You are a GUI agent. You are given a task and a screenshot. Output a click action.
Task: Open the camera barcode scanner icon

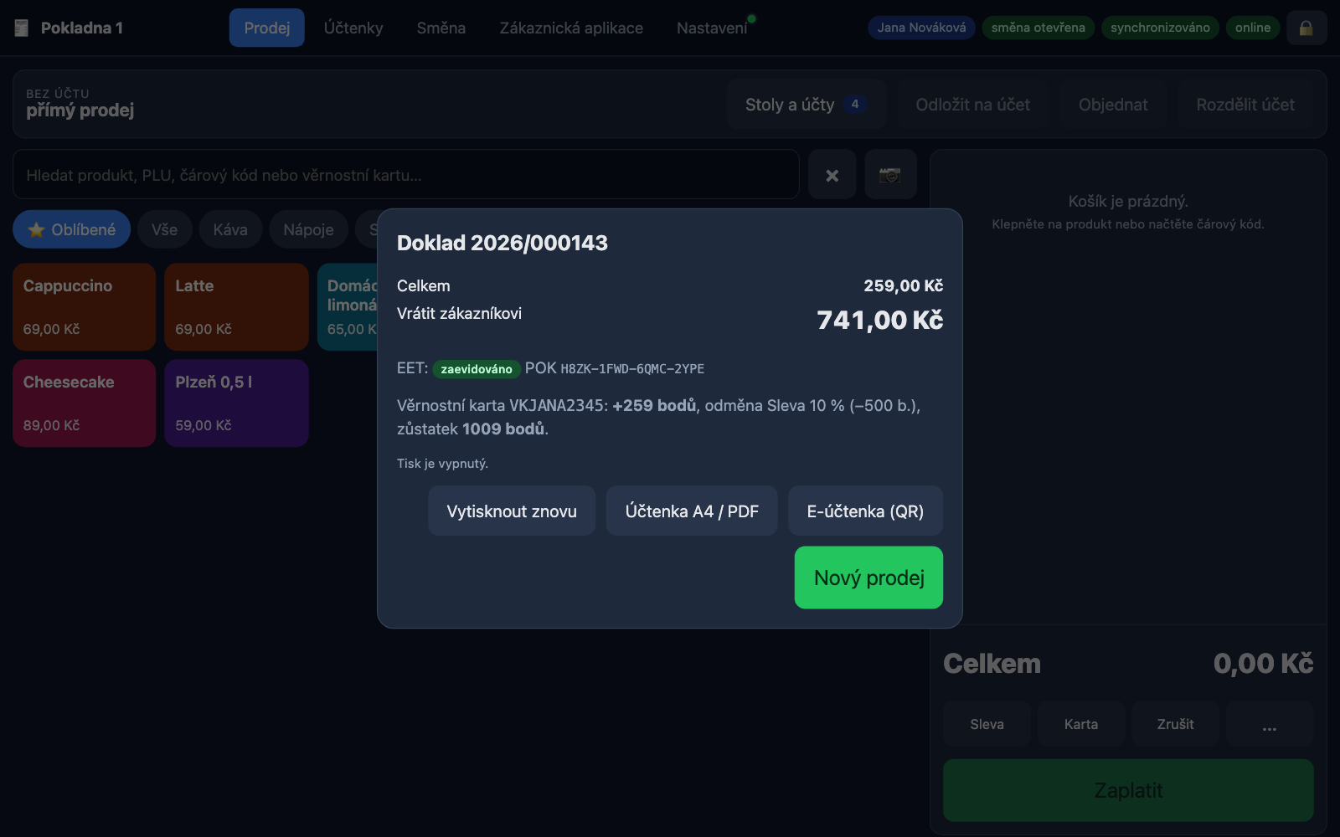coord(889,175)
